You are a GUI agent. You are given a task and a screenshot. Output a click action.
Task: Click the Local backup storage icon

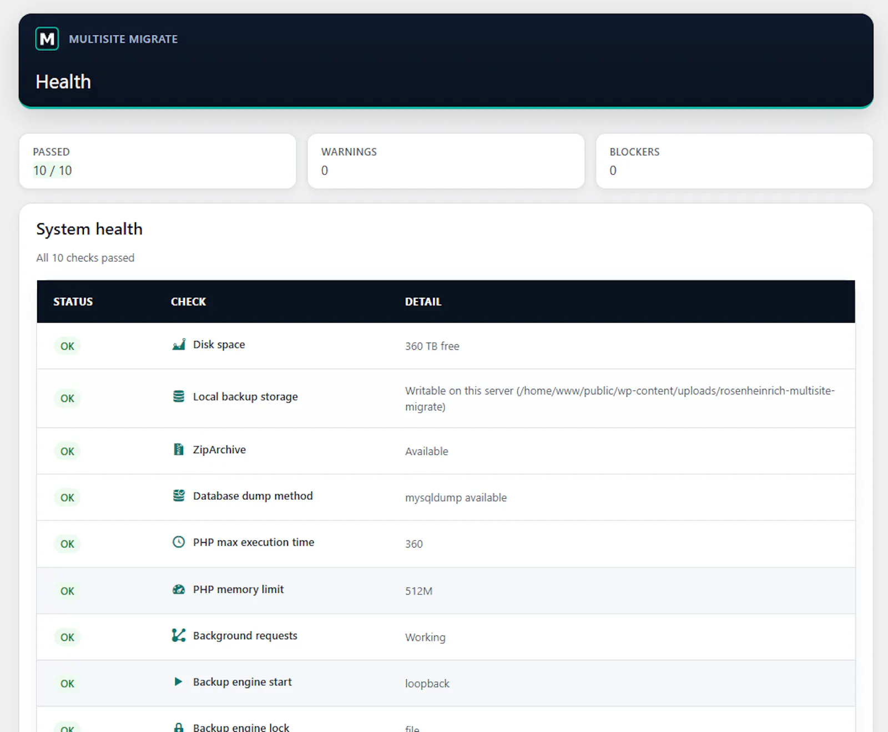179,397
